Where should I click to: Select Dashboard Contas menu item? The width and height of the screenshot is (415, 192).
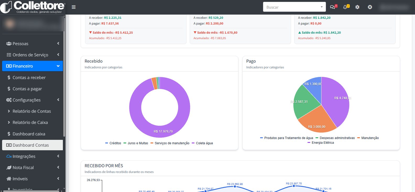click(x=32, y=145)
